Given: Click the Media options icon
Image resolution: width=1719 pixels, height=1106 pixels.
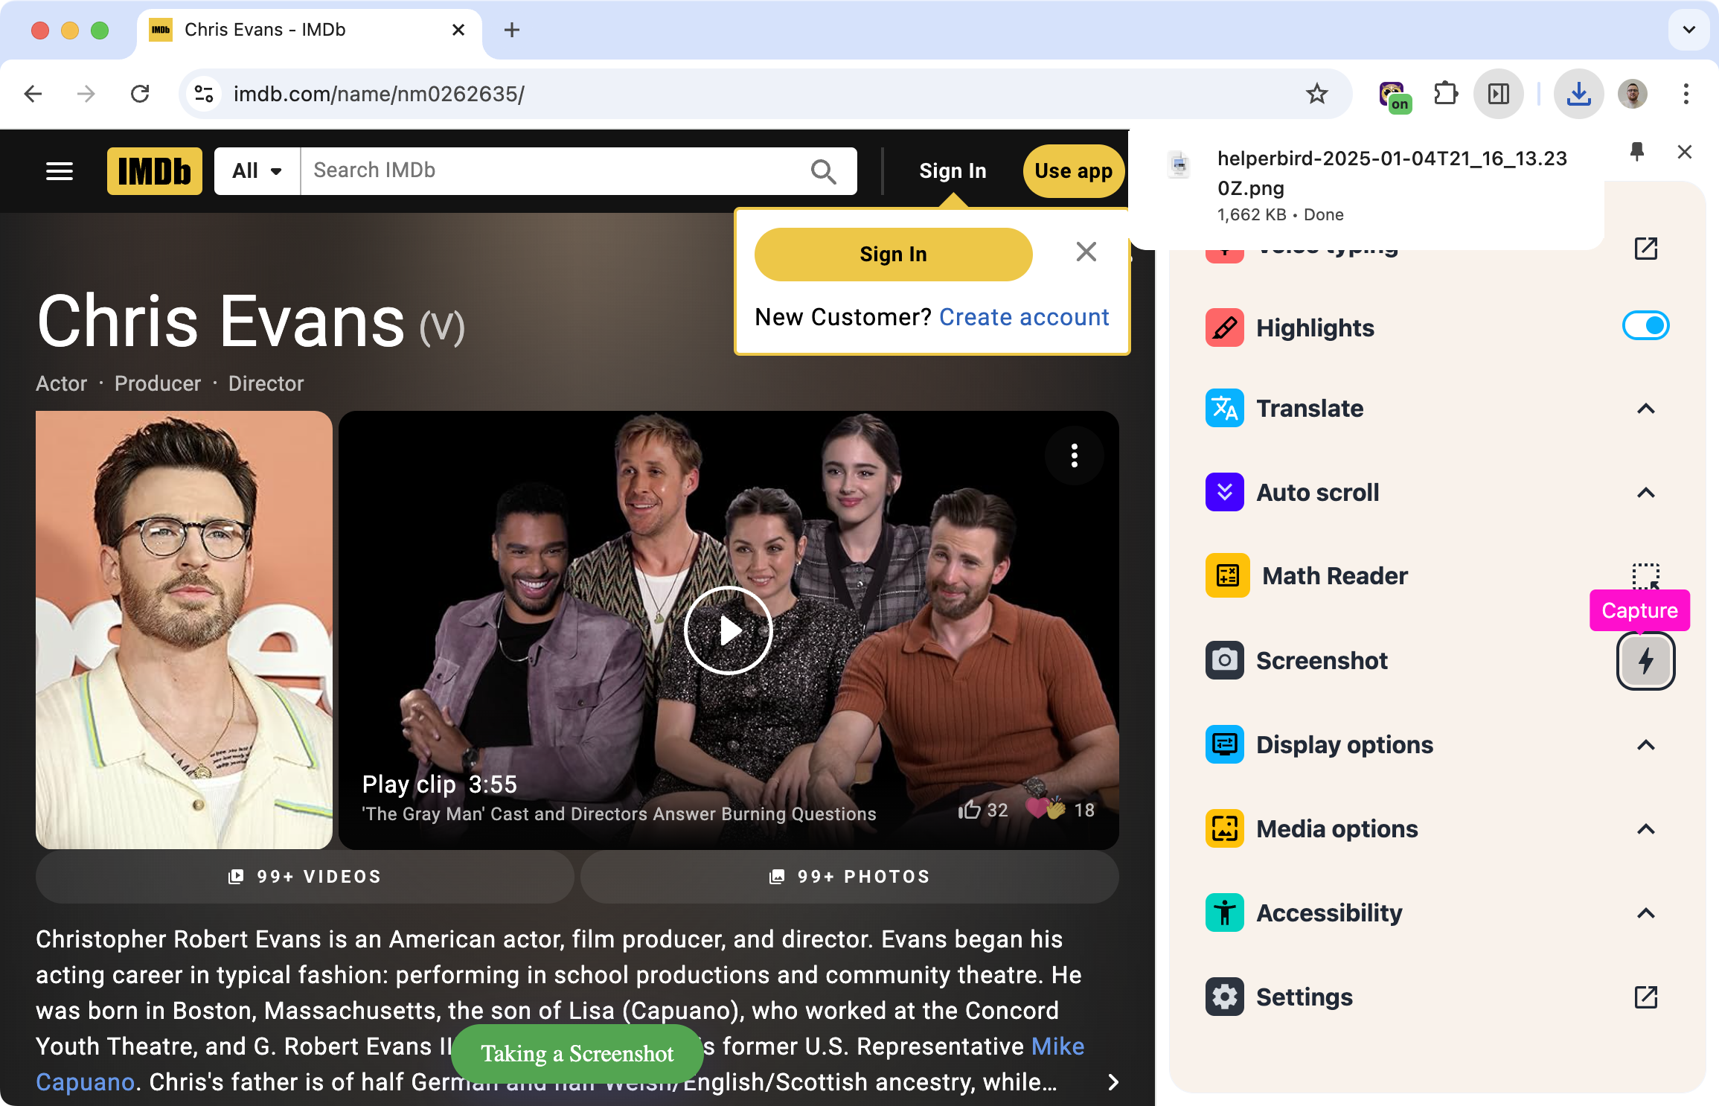Looking at the screenshot, I should pos(1224,828).
